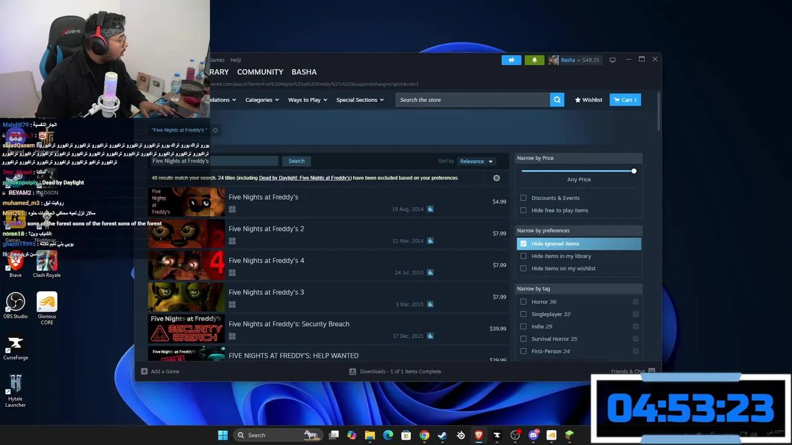
Task: Check the First-Person tag filter
Action: (x=523, y=351)
